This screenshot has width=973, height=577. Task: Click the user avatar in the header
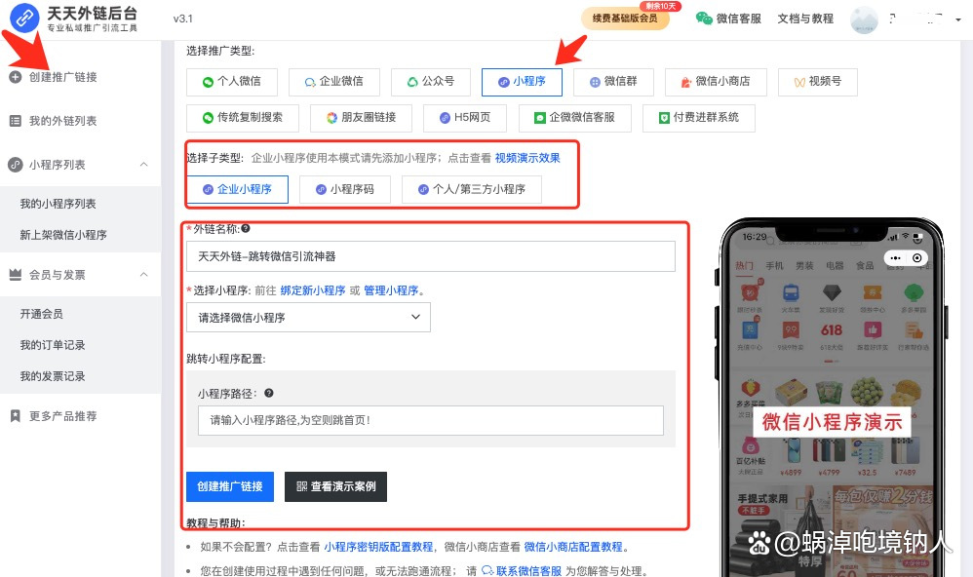pos(864,19)
